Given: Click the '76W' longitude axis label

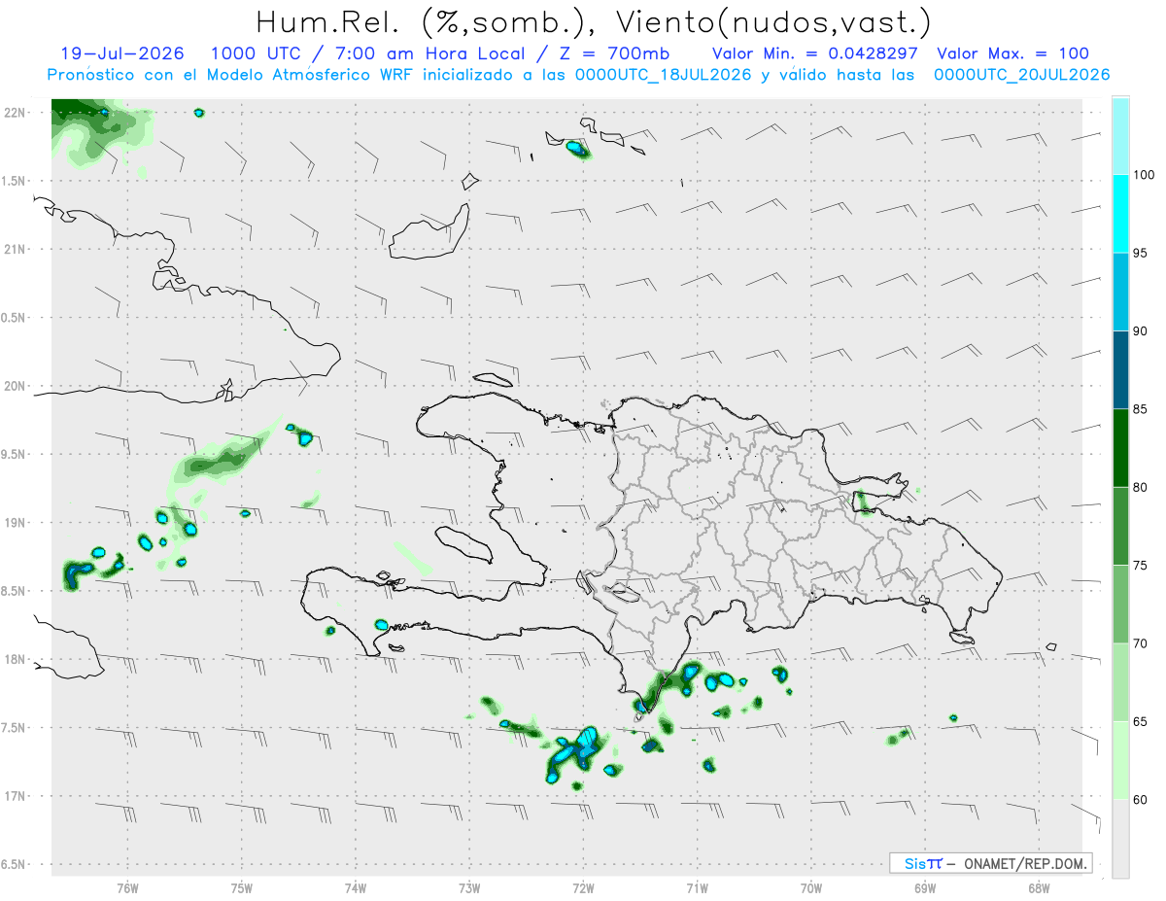Looking at the screenshot, I should [x=127, y=886].
